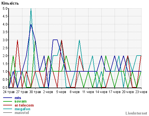The image size is (149, 116).
Task: Click the 2.5 y-axis value
Action: click(x=5, y=48)
